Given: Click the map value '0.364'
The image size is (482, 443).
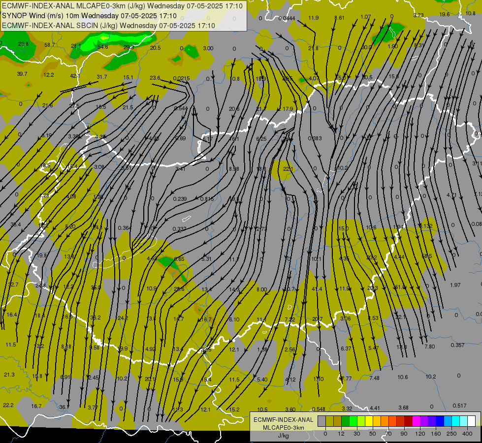Looking at the screenshot, I should click(125, 228).
